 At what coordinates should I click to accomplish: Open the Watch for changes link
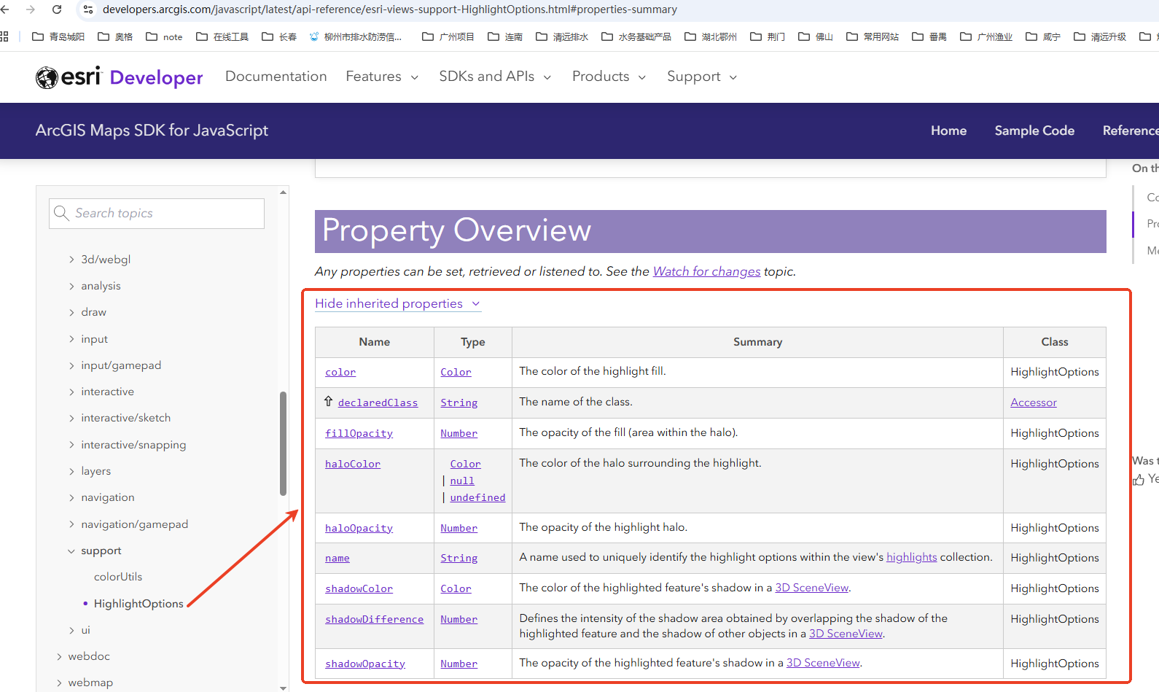click(x=706, y=271)
